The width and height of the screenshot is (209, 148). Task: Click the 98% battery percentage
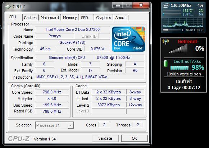[x=198, y=68]
